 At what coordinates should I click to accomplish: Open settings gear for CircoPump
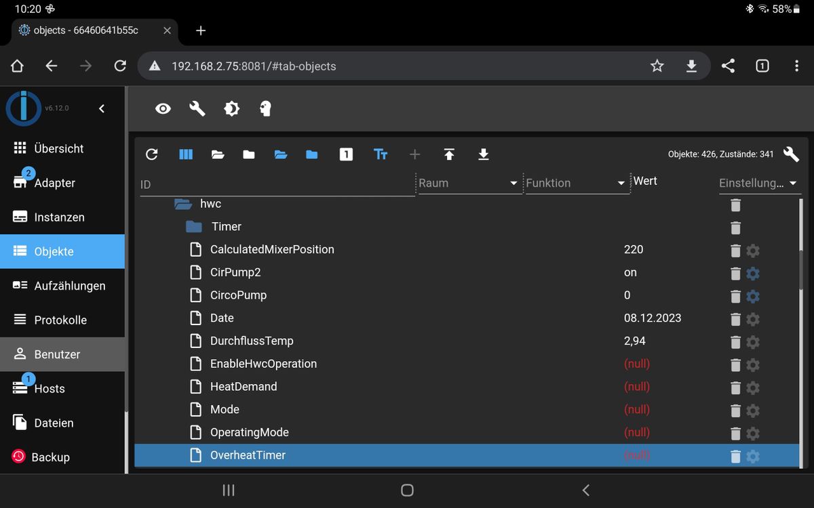click(x=752, y=296)
